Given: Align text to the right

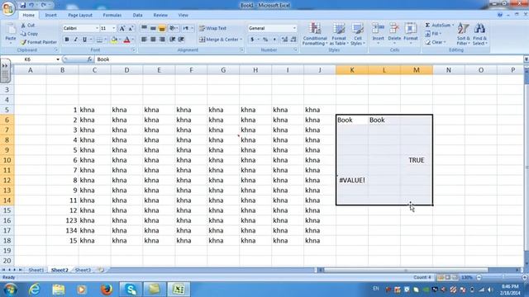Looking at the screenshot, I should pyautogui.click(x=162, y=40).
